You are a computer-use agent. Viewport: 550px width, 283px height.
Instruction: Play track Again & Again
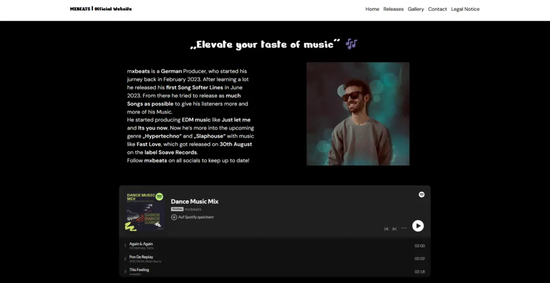point(141,244)
